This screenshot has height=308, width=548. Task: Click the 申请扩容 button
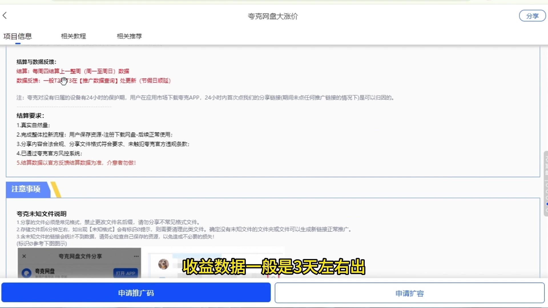pyautogui.click(x=410, y=293)
